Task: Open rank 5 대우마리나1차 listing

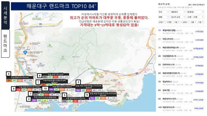Action: tap(181, 66)
